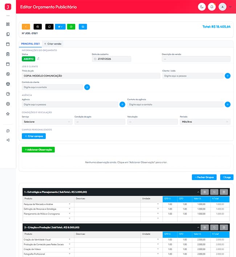Open the clipboard list icon in sidebar
This screenshot has height=257, width=236.
coord(8,54)
